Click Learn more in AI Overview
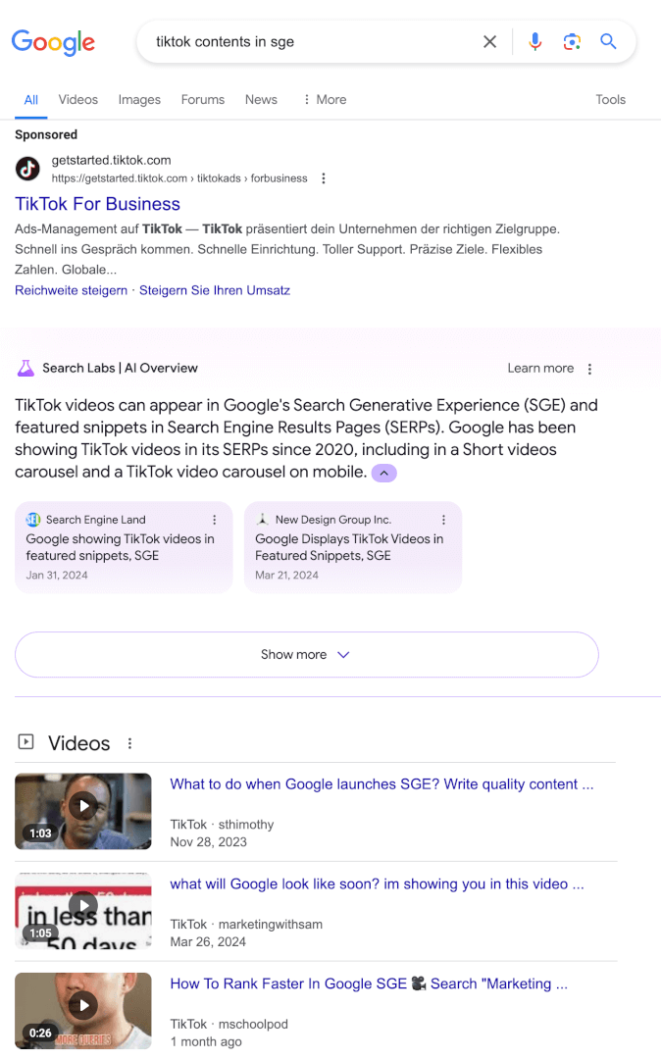This screenshot has height=1059, width=661. 540,368
